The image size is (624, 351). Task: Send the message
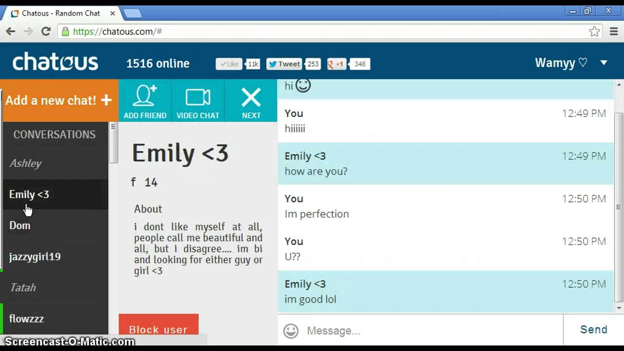[x=593, y=330]
